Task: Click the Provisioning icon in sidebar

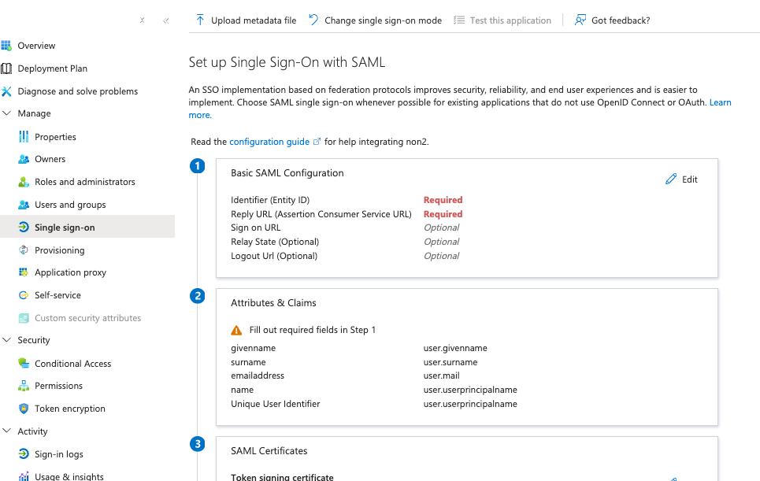Action: (24, 250)
